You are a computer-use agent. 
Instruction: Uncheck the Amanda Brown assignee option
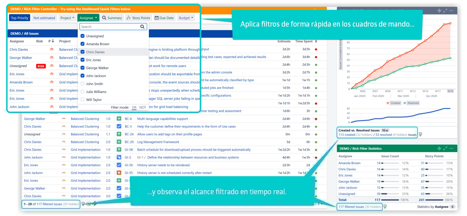tap(82, 44)
